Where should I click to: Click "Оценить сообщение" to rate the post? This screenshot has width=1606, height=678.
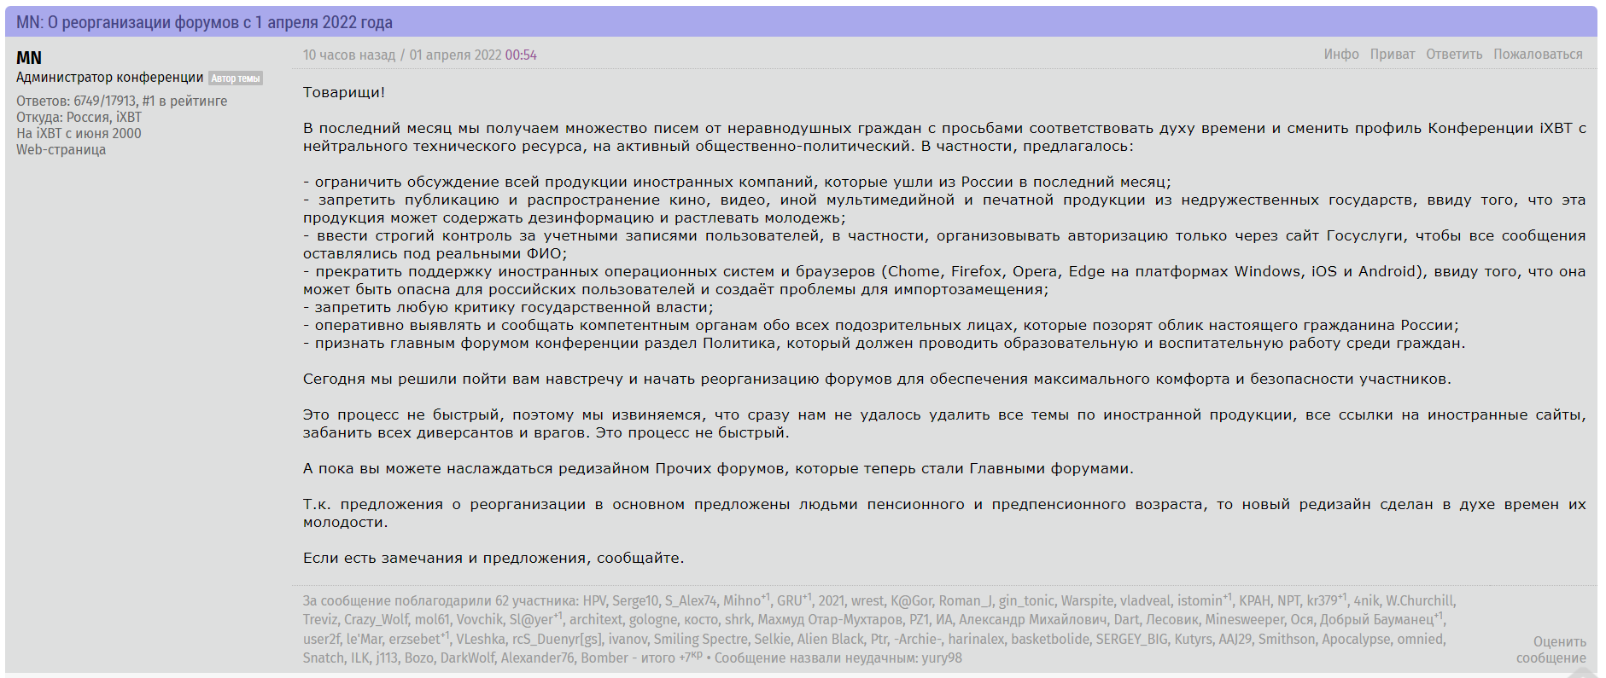1551,650
